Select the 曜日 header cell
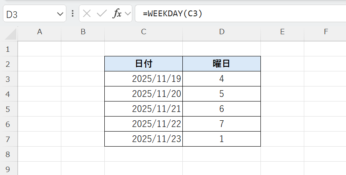 (x=222, y=64)
